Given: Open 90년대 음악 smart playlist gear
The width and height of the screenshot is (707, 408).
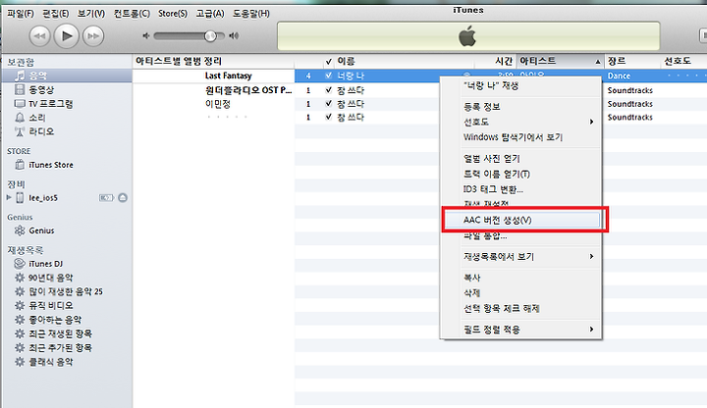Looking at the screenshot, I should tap(20, 278).
